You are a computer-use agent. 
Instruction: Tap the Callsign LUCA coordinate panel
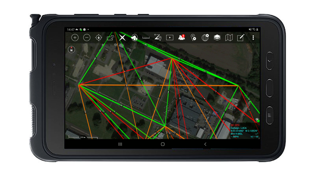(x=244, y=131)
